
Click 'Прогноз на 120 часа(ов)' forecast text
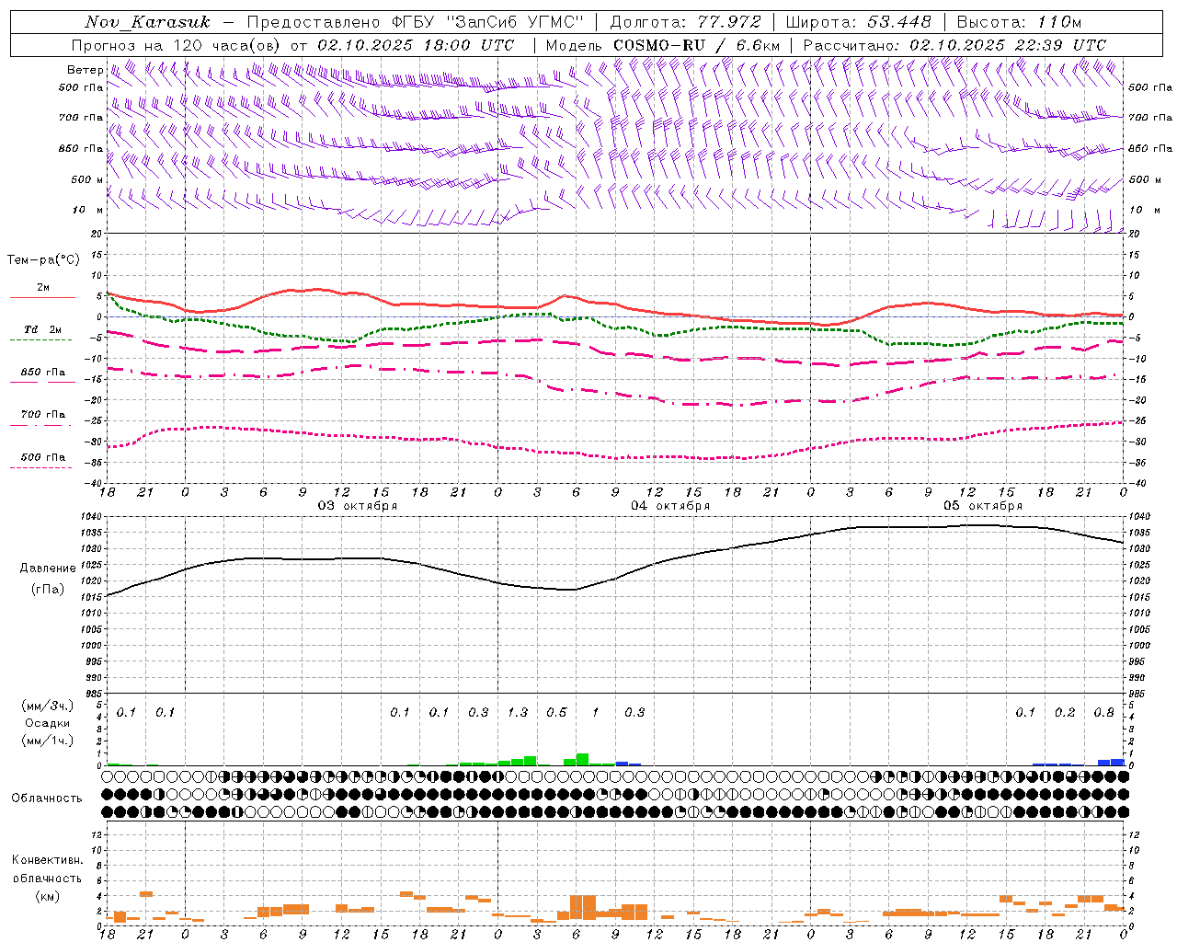pyautogui.click(x=177, y=45)
